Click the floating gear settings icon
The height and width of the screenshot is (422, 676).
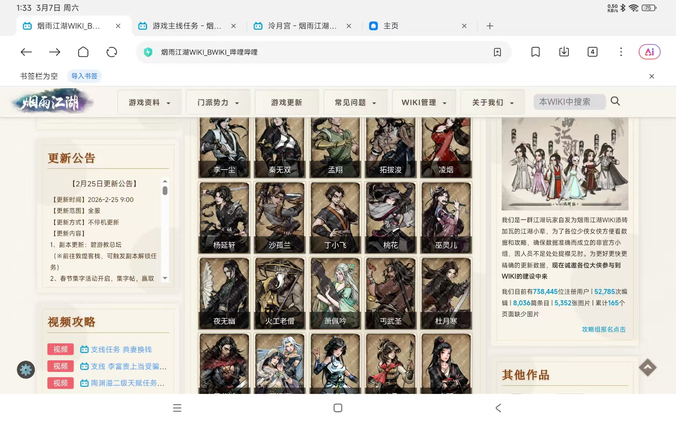point(26,370)
